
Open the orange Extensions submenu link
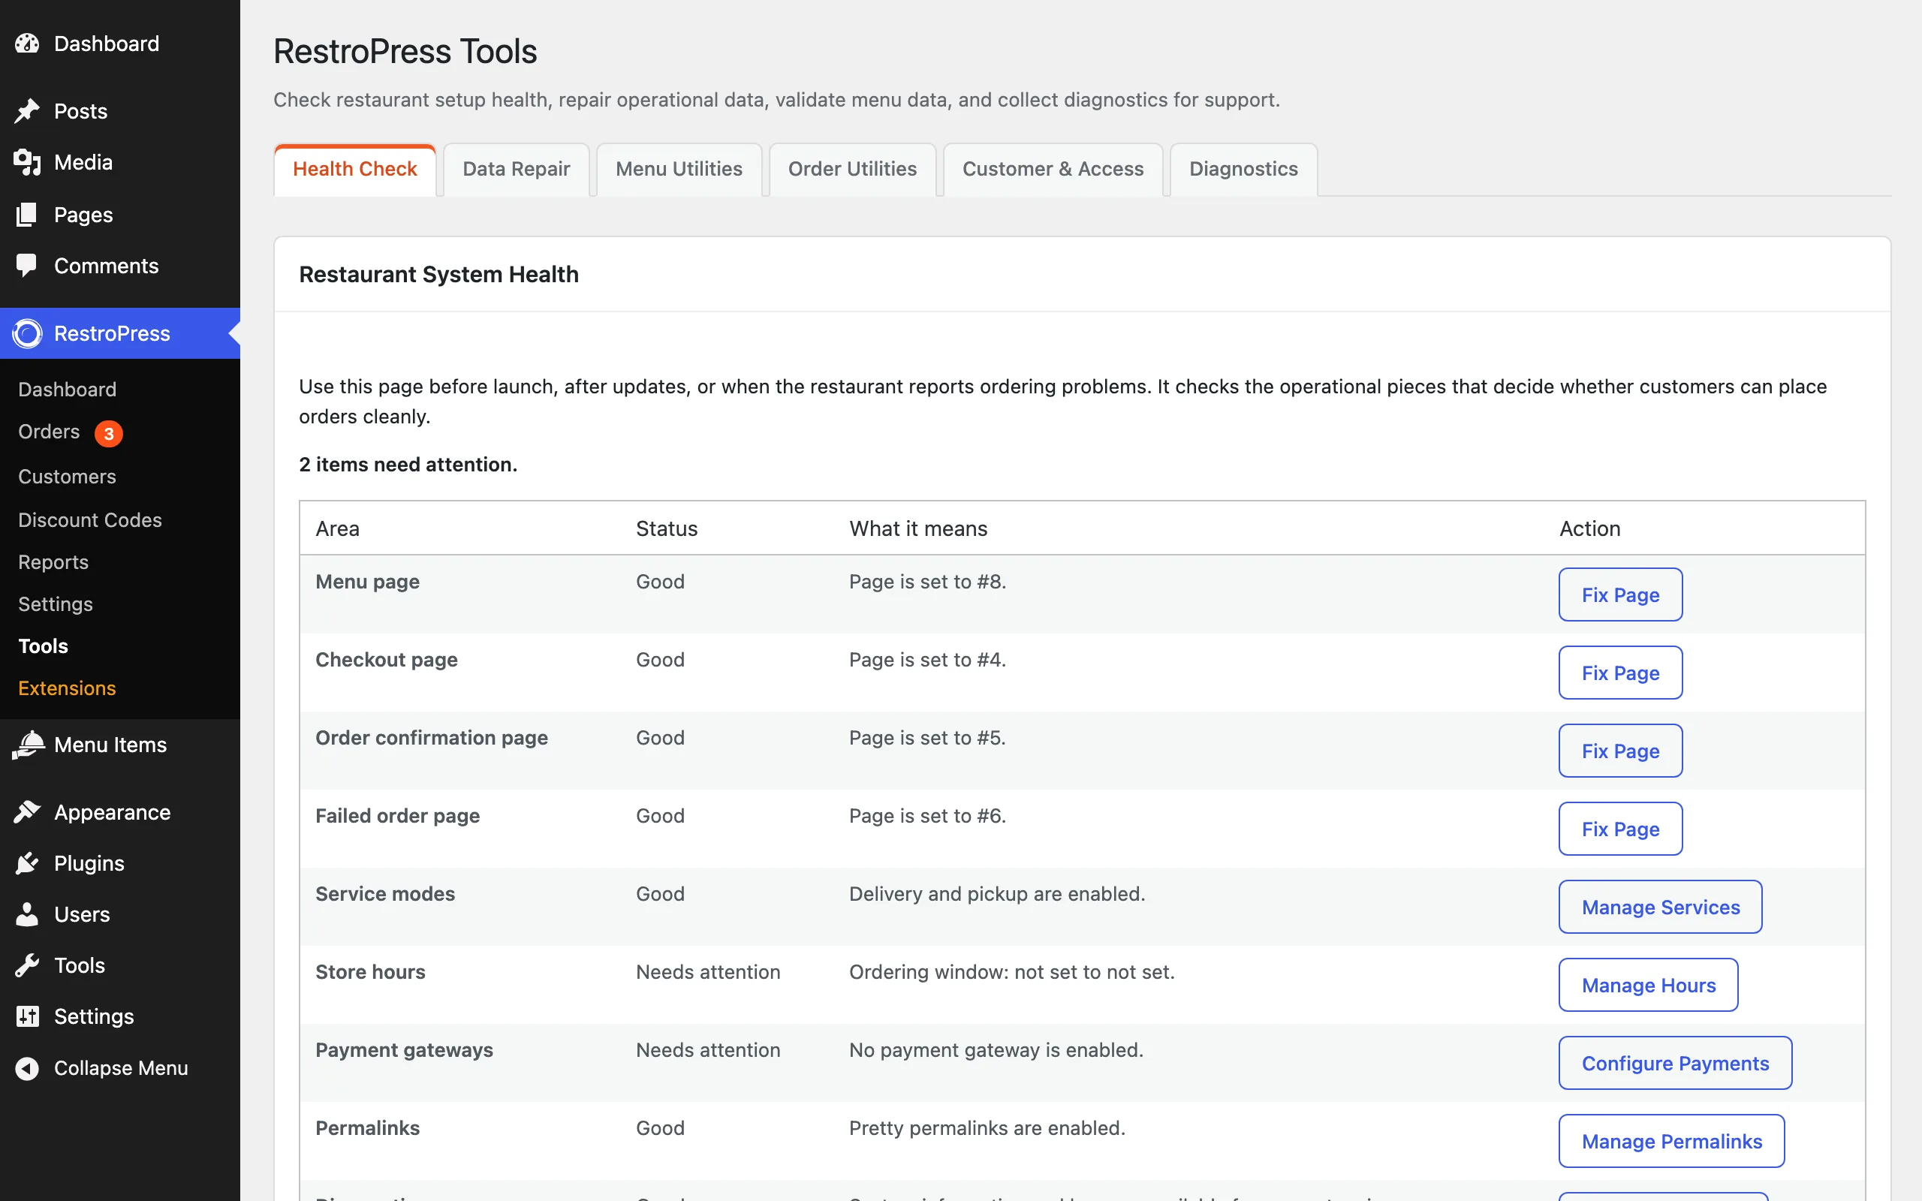coord(68,688)
